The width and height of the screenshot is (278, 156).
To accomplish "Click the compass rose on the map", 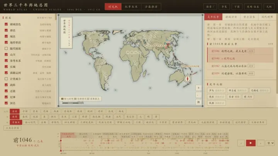I will pyautogui.click(x=187, y=79).
